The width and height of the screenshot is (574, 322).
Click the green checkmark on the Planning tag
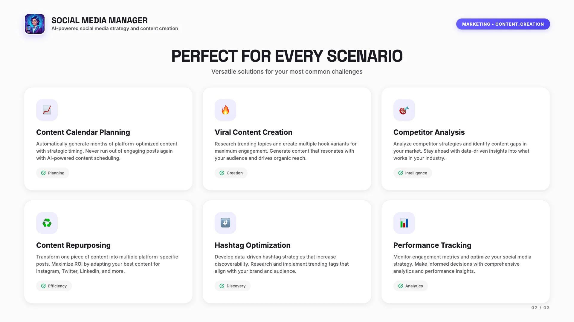coord(43,173)
